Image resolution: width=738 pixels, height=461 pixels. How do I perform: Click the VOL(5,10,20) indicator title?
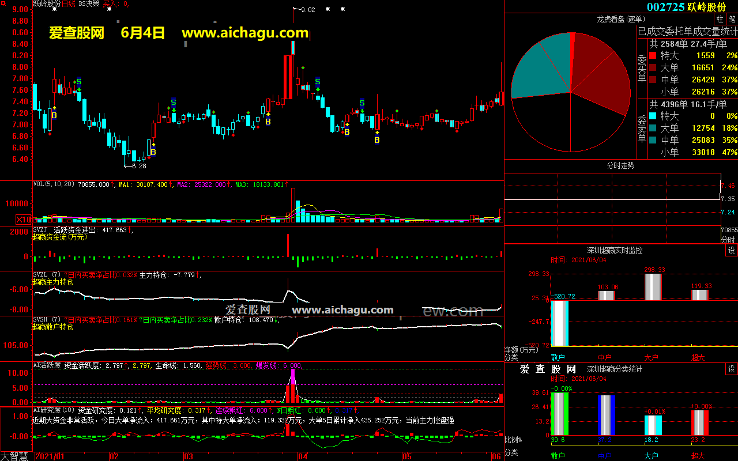(54, 184)
